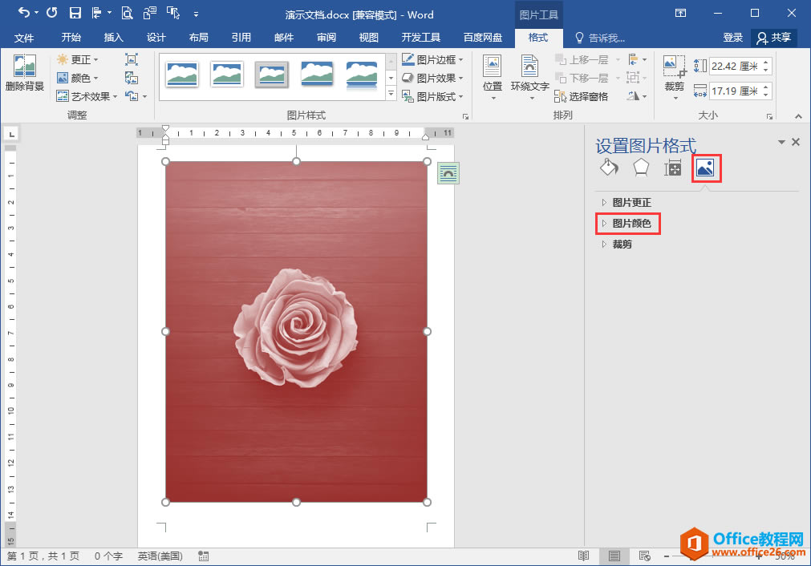Image resolution: width=811 pixels, height=566 pixels.
Task: Click the Tell Me (告诉我) search box
Action: tap(600, 38)
